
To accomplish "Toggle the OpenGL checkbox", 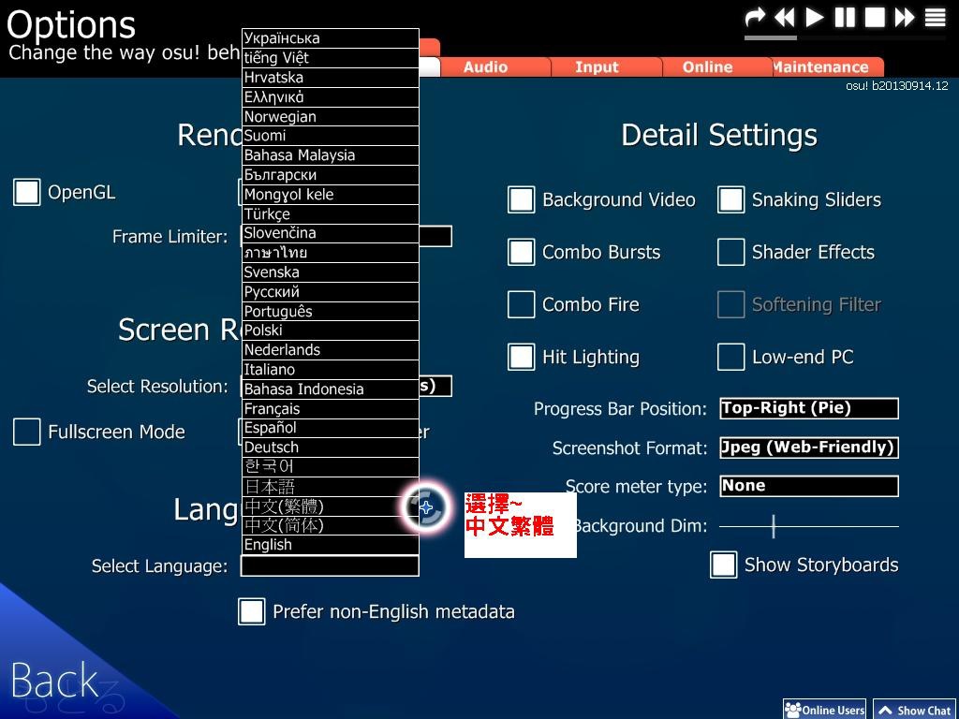I will (27, 192).
